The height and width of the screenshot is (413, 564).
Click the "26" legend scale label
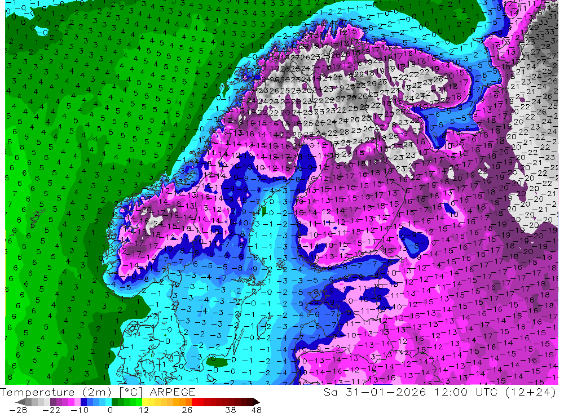(x=187, y=410)
